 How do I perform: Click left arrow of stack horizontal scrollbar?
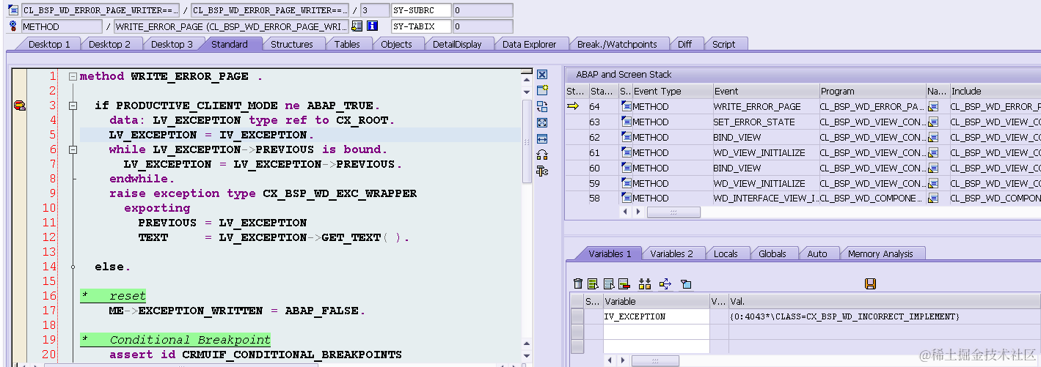[625, 212]
